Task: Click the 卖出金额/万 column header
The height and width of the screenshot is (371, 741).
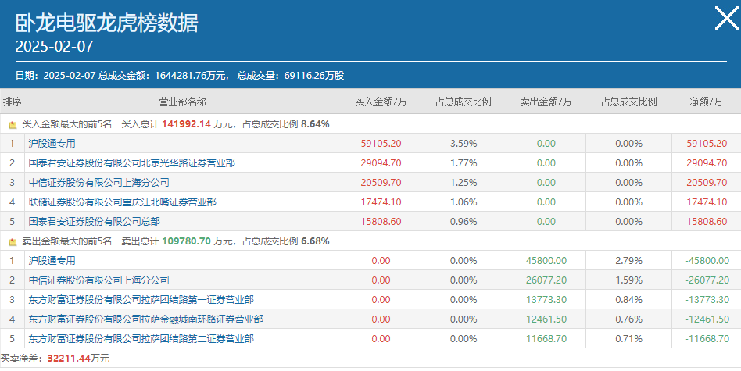Action: pyautogui.click(x=546, y=102)
